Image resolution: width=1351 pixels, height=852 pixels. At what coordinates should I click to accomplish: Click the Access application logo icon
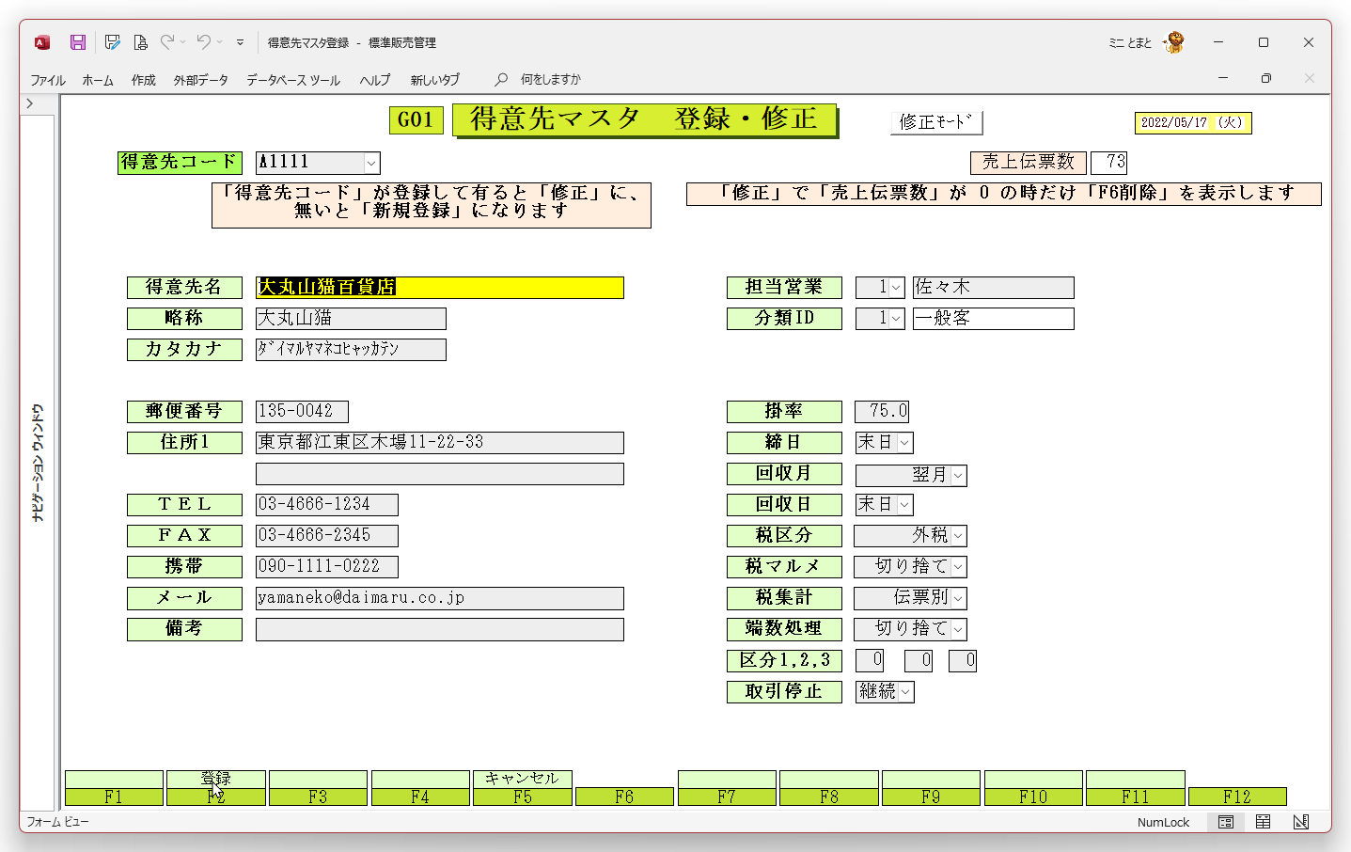click(x=42, y=42)
